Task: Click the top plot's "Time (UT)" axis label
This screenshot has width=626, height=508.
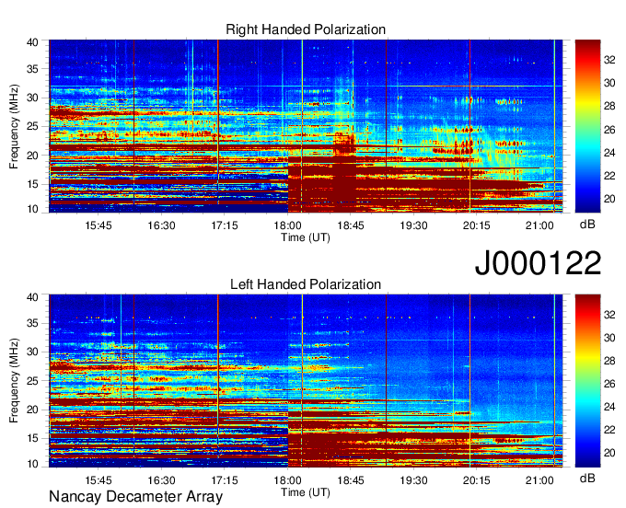Action: pyautogui.click(x=306, y=237)
